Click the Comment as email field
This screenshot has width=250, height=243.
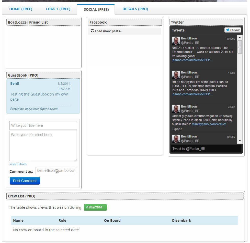point(56,171)
